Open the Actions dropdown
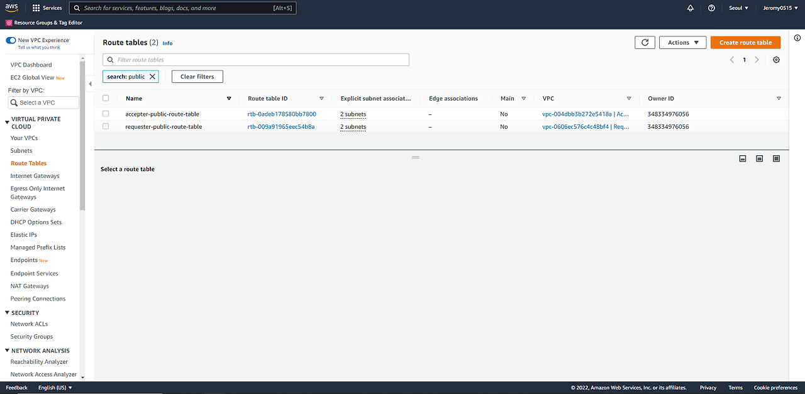805x394 pixels. point(682,43)
